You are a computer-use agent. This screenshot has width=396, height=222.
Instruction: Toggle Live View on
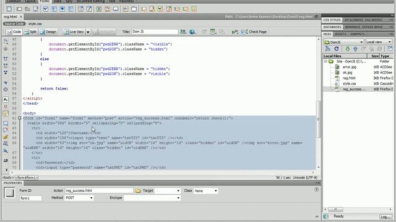(x=74, y=31)
